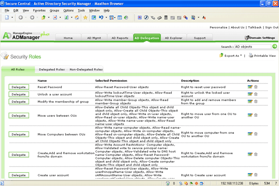Delete the Create,Add and Remove workstation role
The image size is (279, 186).
(x=256, y=155)
